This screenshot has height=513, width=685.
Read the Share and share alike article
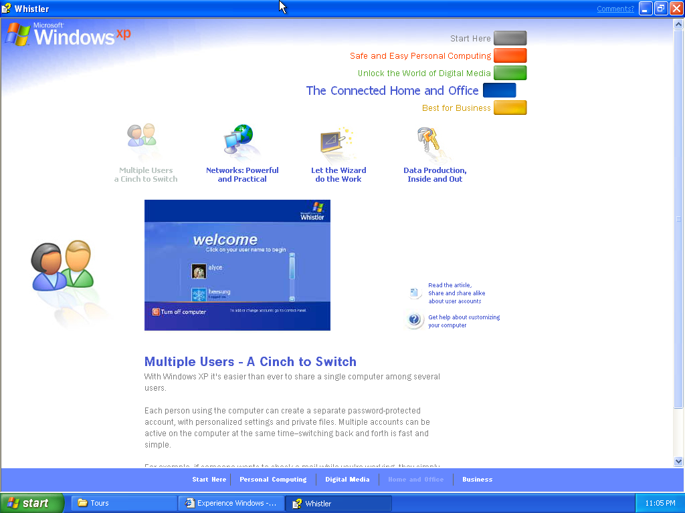[x=456, y=293]
